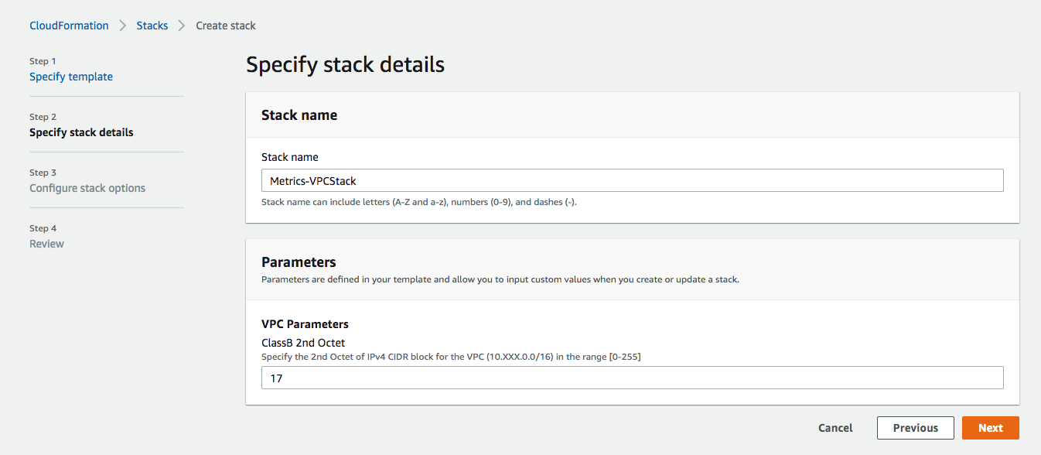The image size is (1041, 455).
Task: Open the Review step in the sidebar
Action: pos(46,244)
